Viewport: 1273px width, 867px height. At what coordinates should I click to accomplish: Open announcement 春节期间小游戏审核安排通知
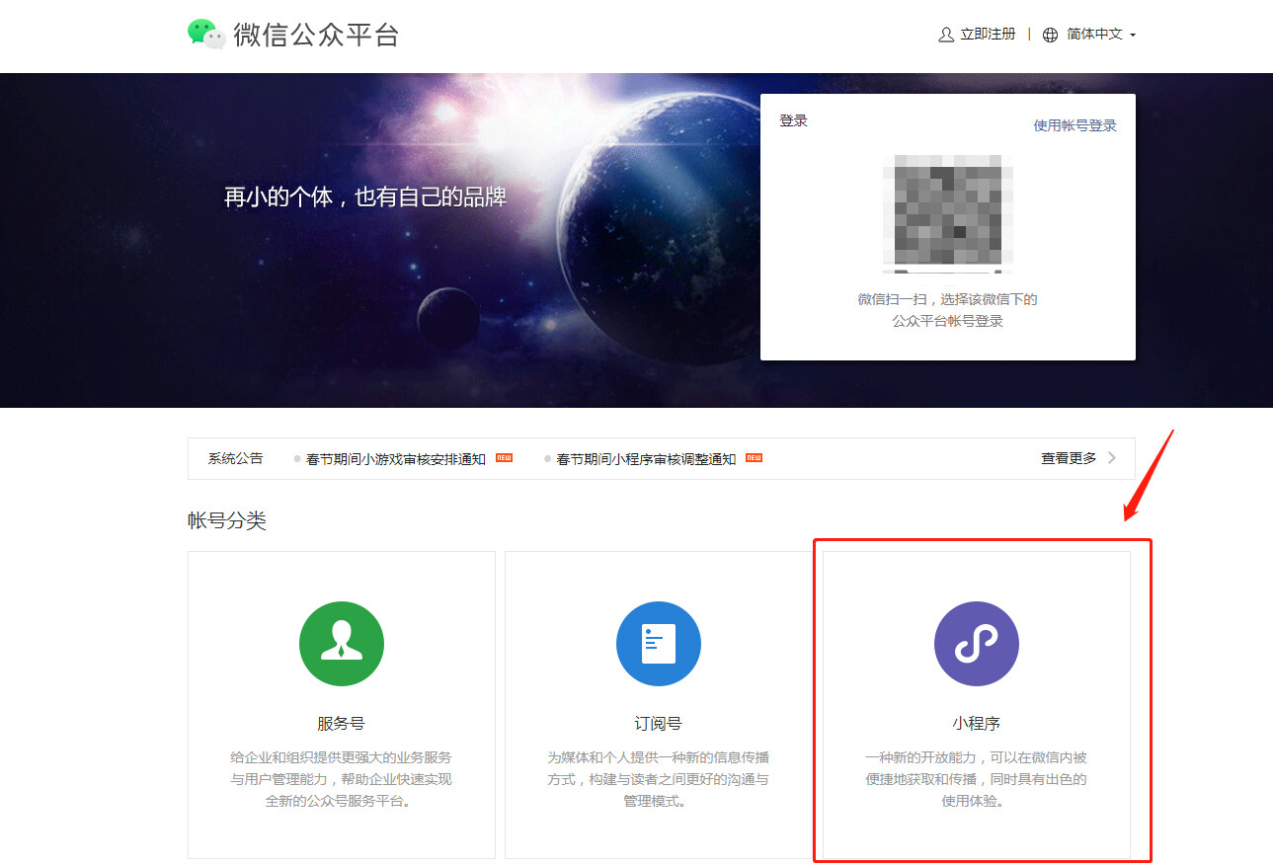point(395,459)
